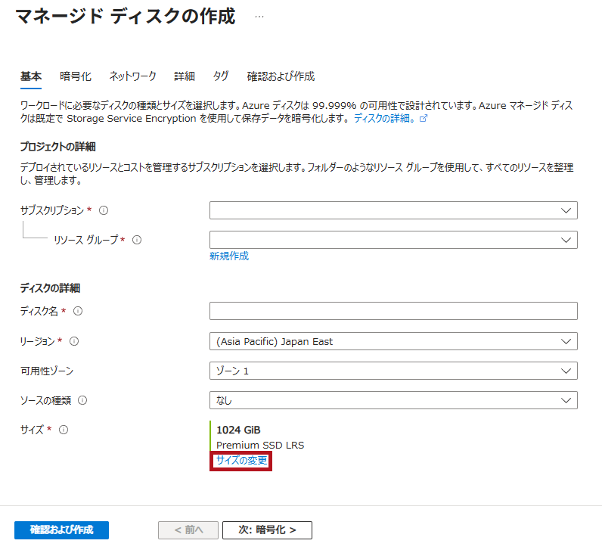
Task: Click the サイズの変更 link
Action: [241, 461]
